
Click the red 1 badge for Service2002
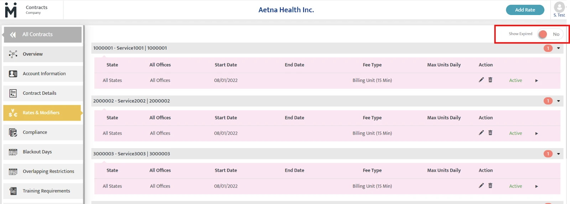click(548, 101)
